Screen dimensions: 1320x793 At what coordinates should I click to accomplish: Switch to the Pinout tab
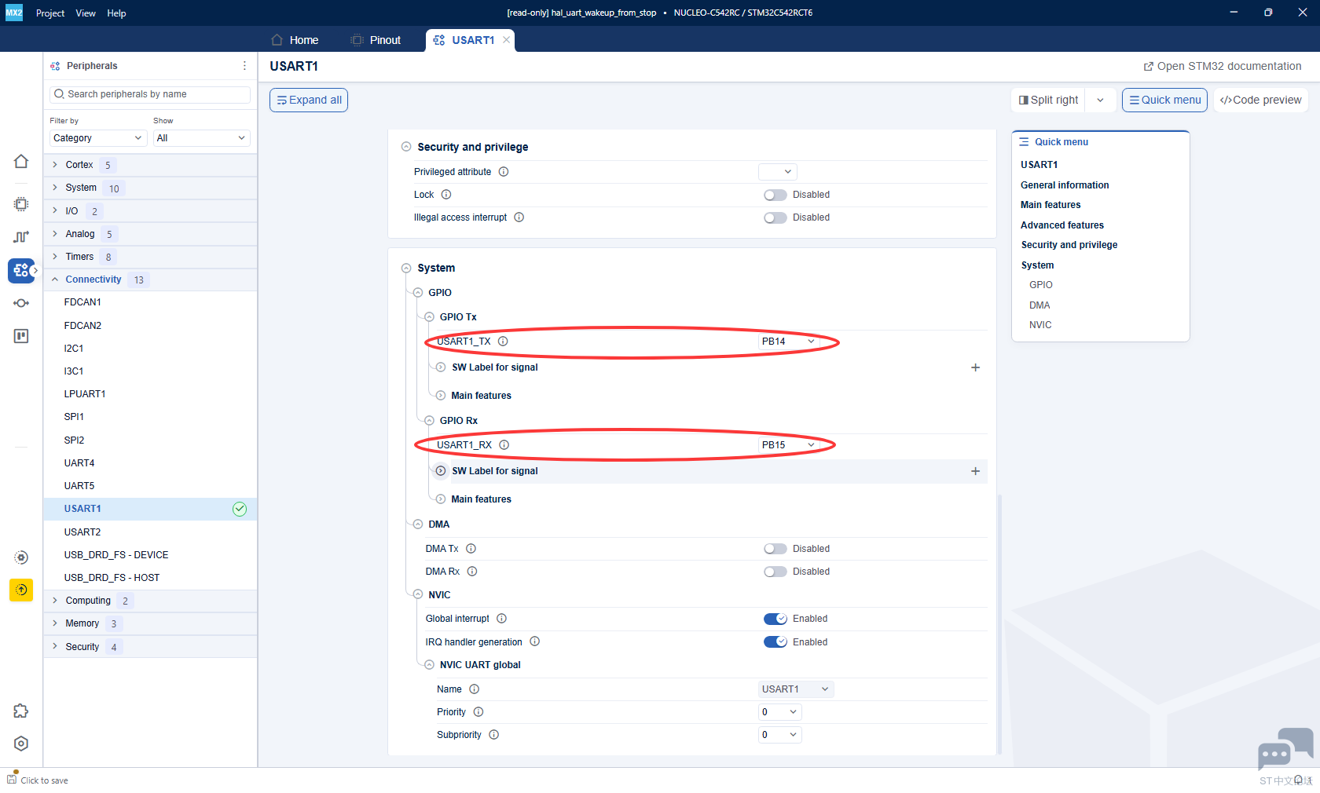[376, 40]
